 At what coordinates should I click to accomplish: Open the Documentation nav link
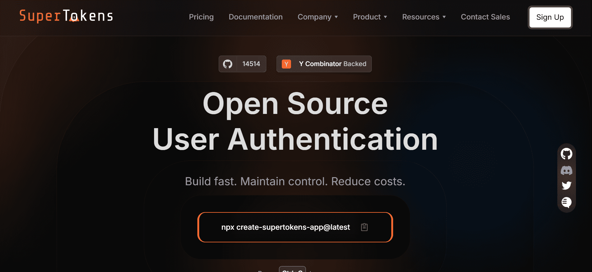point(255,17)
